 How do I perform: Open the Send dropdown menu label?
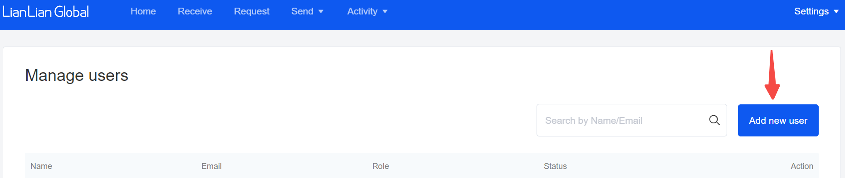click(x=302, y=11)
